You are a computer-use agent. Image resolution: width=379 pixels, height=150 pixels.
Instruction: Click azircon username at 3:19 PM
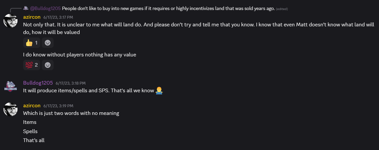point(32,106)
